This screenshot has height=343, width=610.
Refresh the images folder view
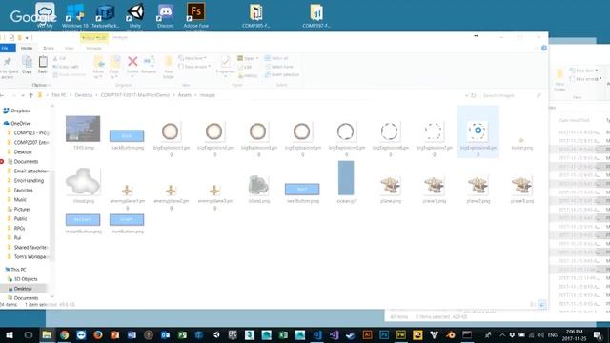(x=474, y=95)
